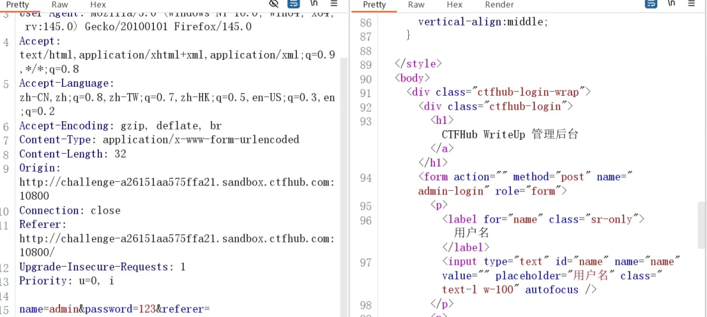Toggle word wrap in the request editor

[x=293, y=4]
